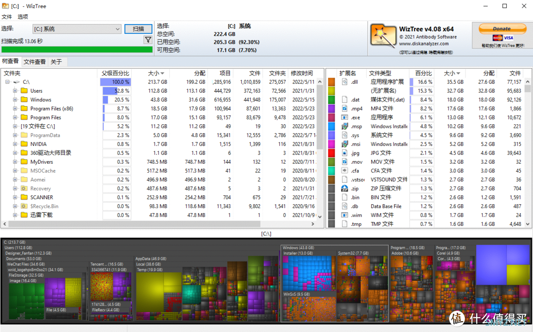Viewport: 533px width, 332px height.
Task: Click the .db database file icon
Action: [x=344, y=206]
